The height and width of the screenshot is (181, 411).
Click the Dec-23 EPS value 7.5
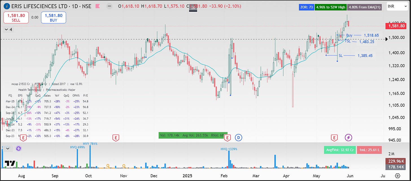pos(20,130)
